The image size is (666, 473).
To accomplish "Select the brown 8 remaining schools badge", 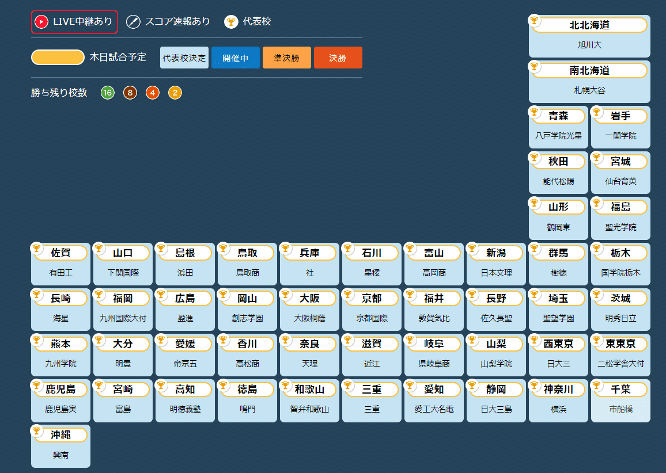I will (x=130, y=93).
